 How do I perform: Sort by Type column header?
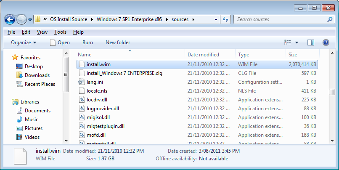point(260,55)
